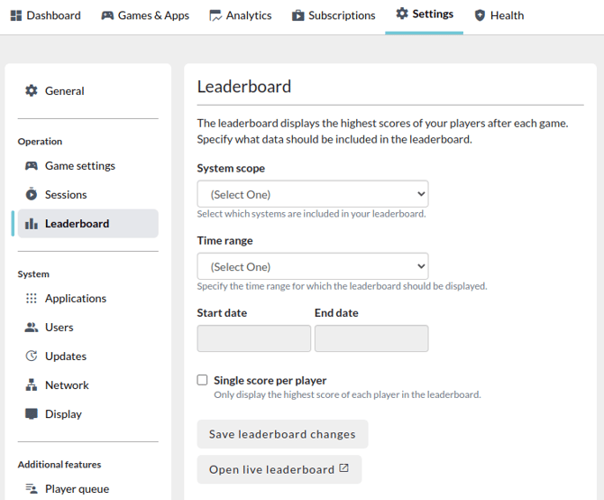604x500 pixels.
Task: Open the Analytics tab
Action: point(241,15)
